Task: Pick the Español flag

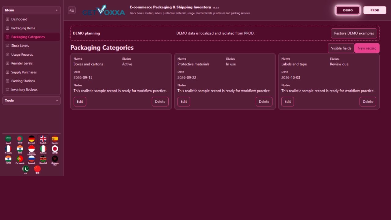Action: 55,140
